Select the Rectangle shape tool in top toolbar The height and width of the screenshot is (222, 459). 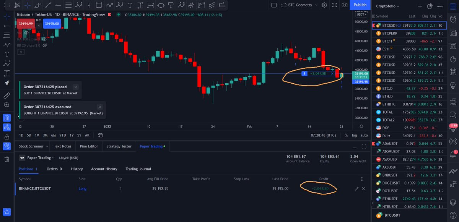(99, 5)
